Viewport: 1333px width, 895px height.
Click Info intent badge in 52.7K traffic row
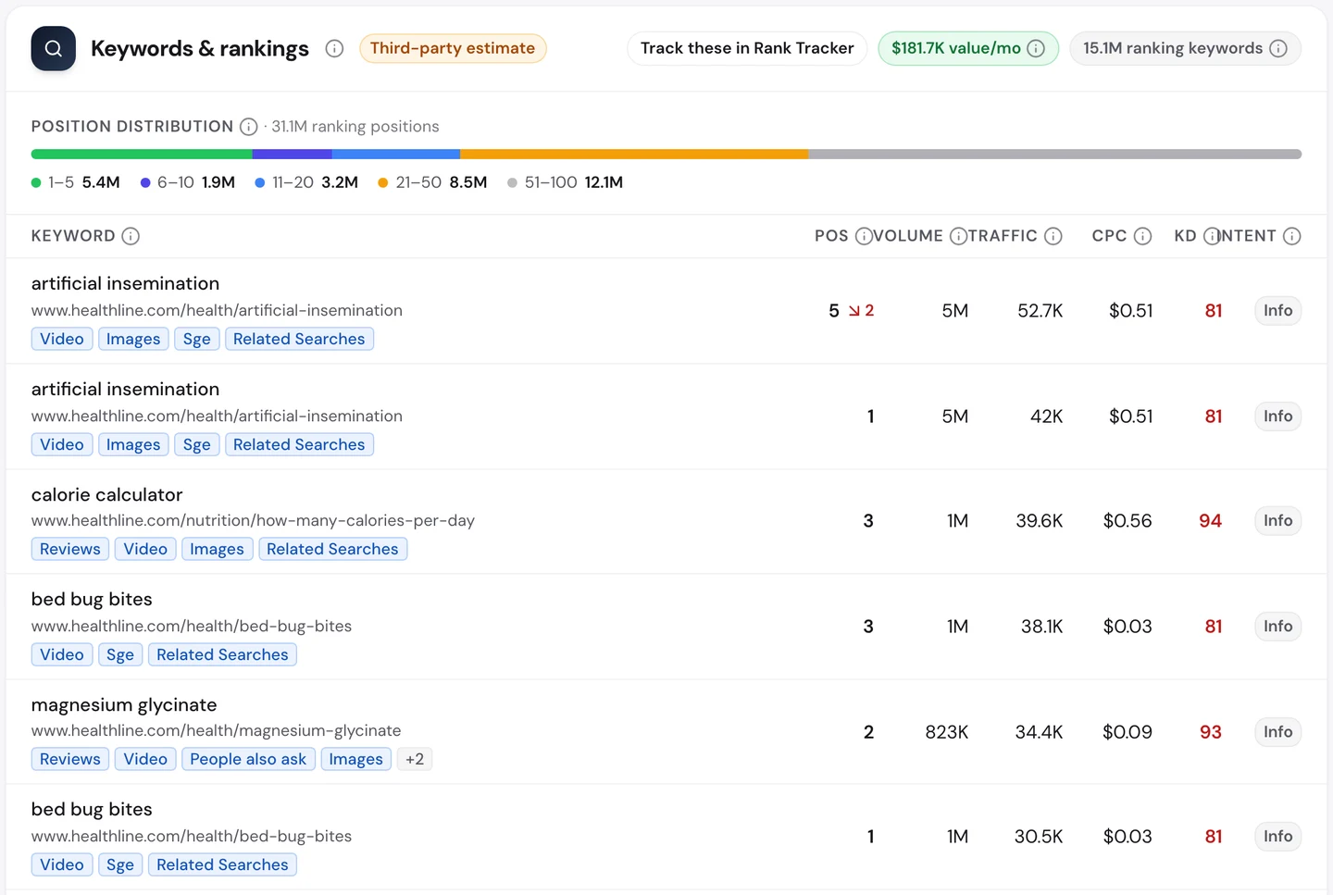tap(1277, 311)
